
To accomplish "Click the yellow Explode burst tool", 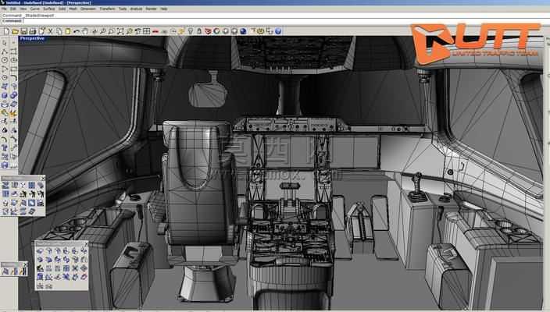I will (x=13, y=113).
